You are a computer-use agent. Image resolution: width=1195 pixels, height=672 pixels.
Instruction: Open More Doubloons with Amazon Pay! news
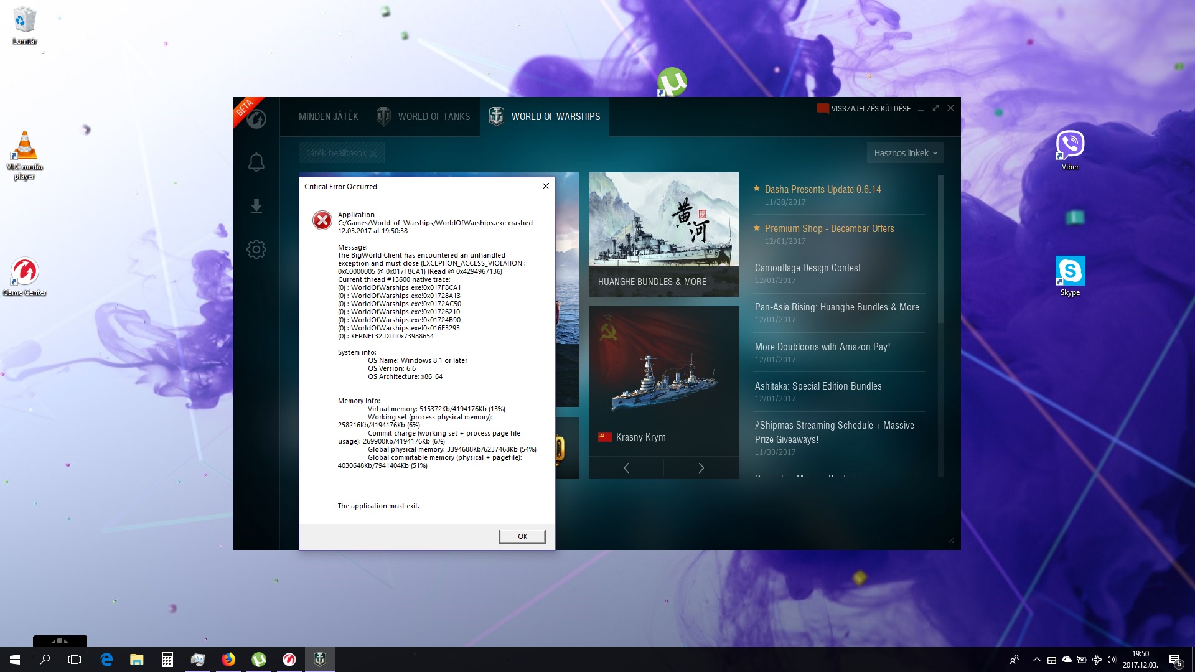(822, 347)
